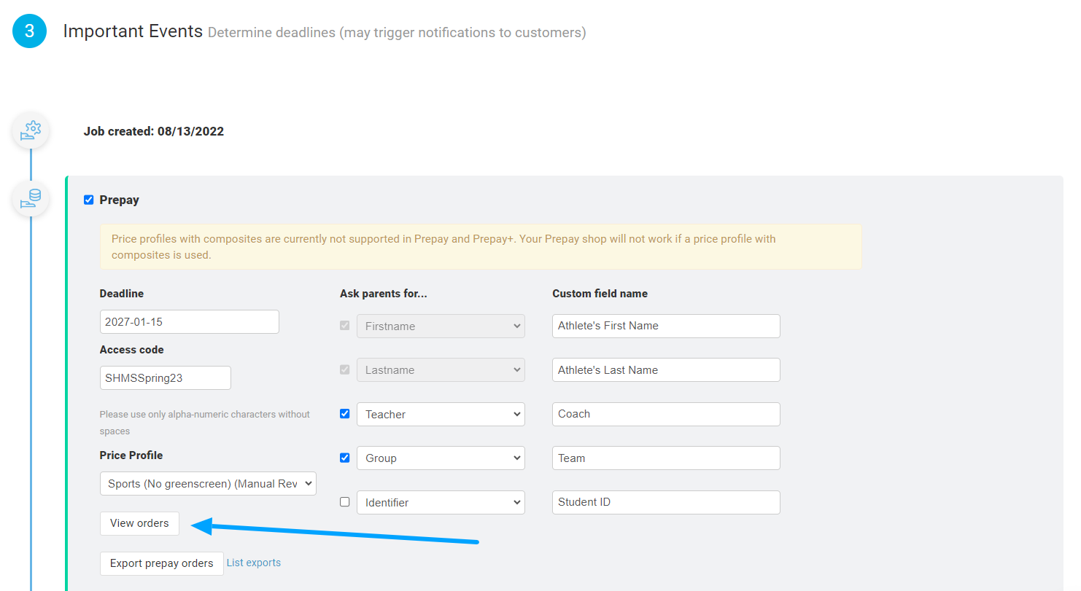Viewport: 1081px width, 591px height.
Task: Uncheck the Group field checkbox
Action: (345, 458)
